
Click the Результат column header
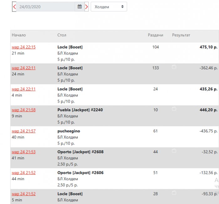point(181,35)
